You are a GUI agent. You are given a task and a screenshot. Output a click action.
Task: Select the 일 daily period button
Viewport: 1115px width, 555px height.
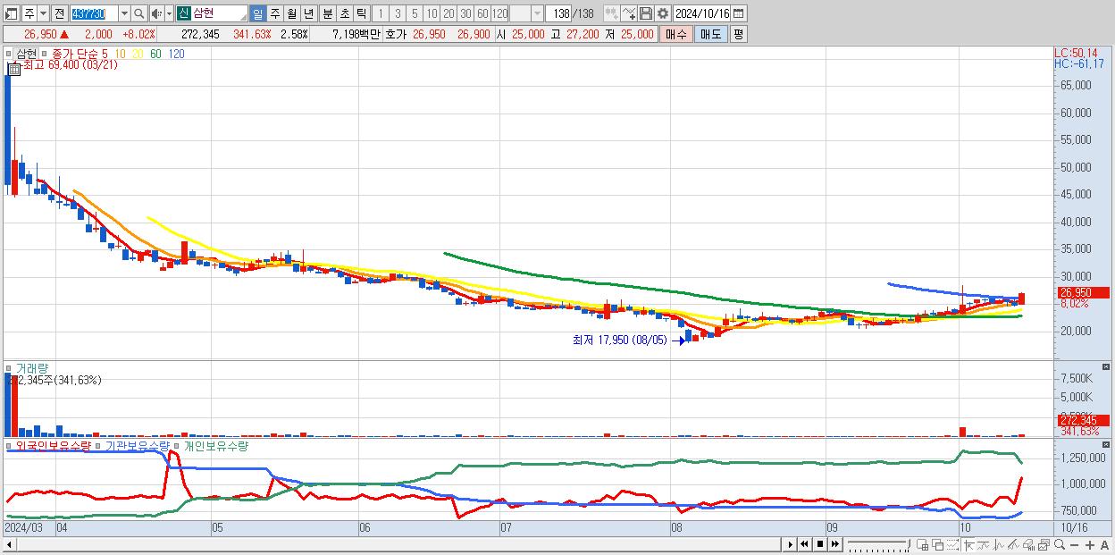point(257,13)
